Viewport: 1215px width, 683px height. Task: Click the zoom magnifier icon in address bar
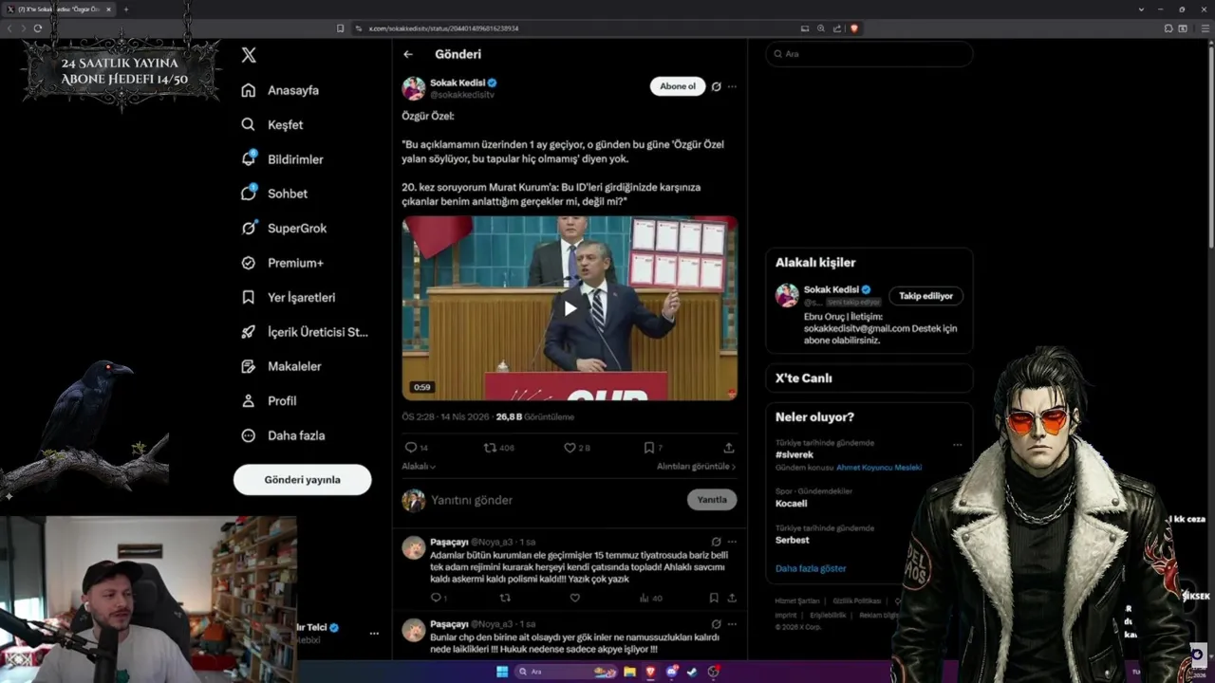coord(821,28)
